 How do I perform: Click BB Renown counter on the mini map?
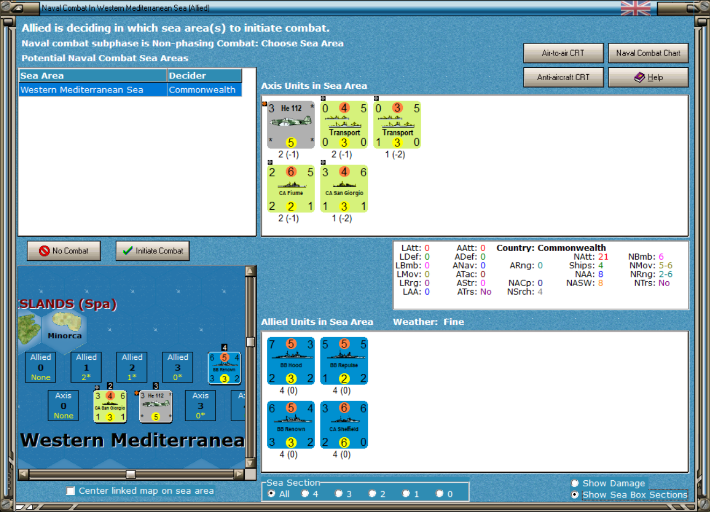pyautogui.click(x=224, y=368)
